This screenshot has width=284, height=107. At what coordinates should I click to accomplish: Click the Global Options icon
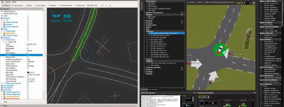(2, 11)
